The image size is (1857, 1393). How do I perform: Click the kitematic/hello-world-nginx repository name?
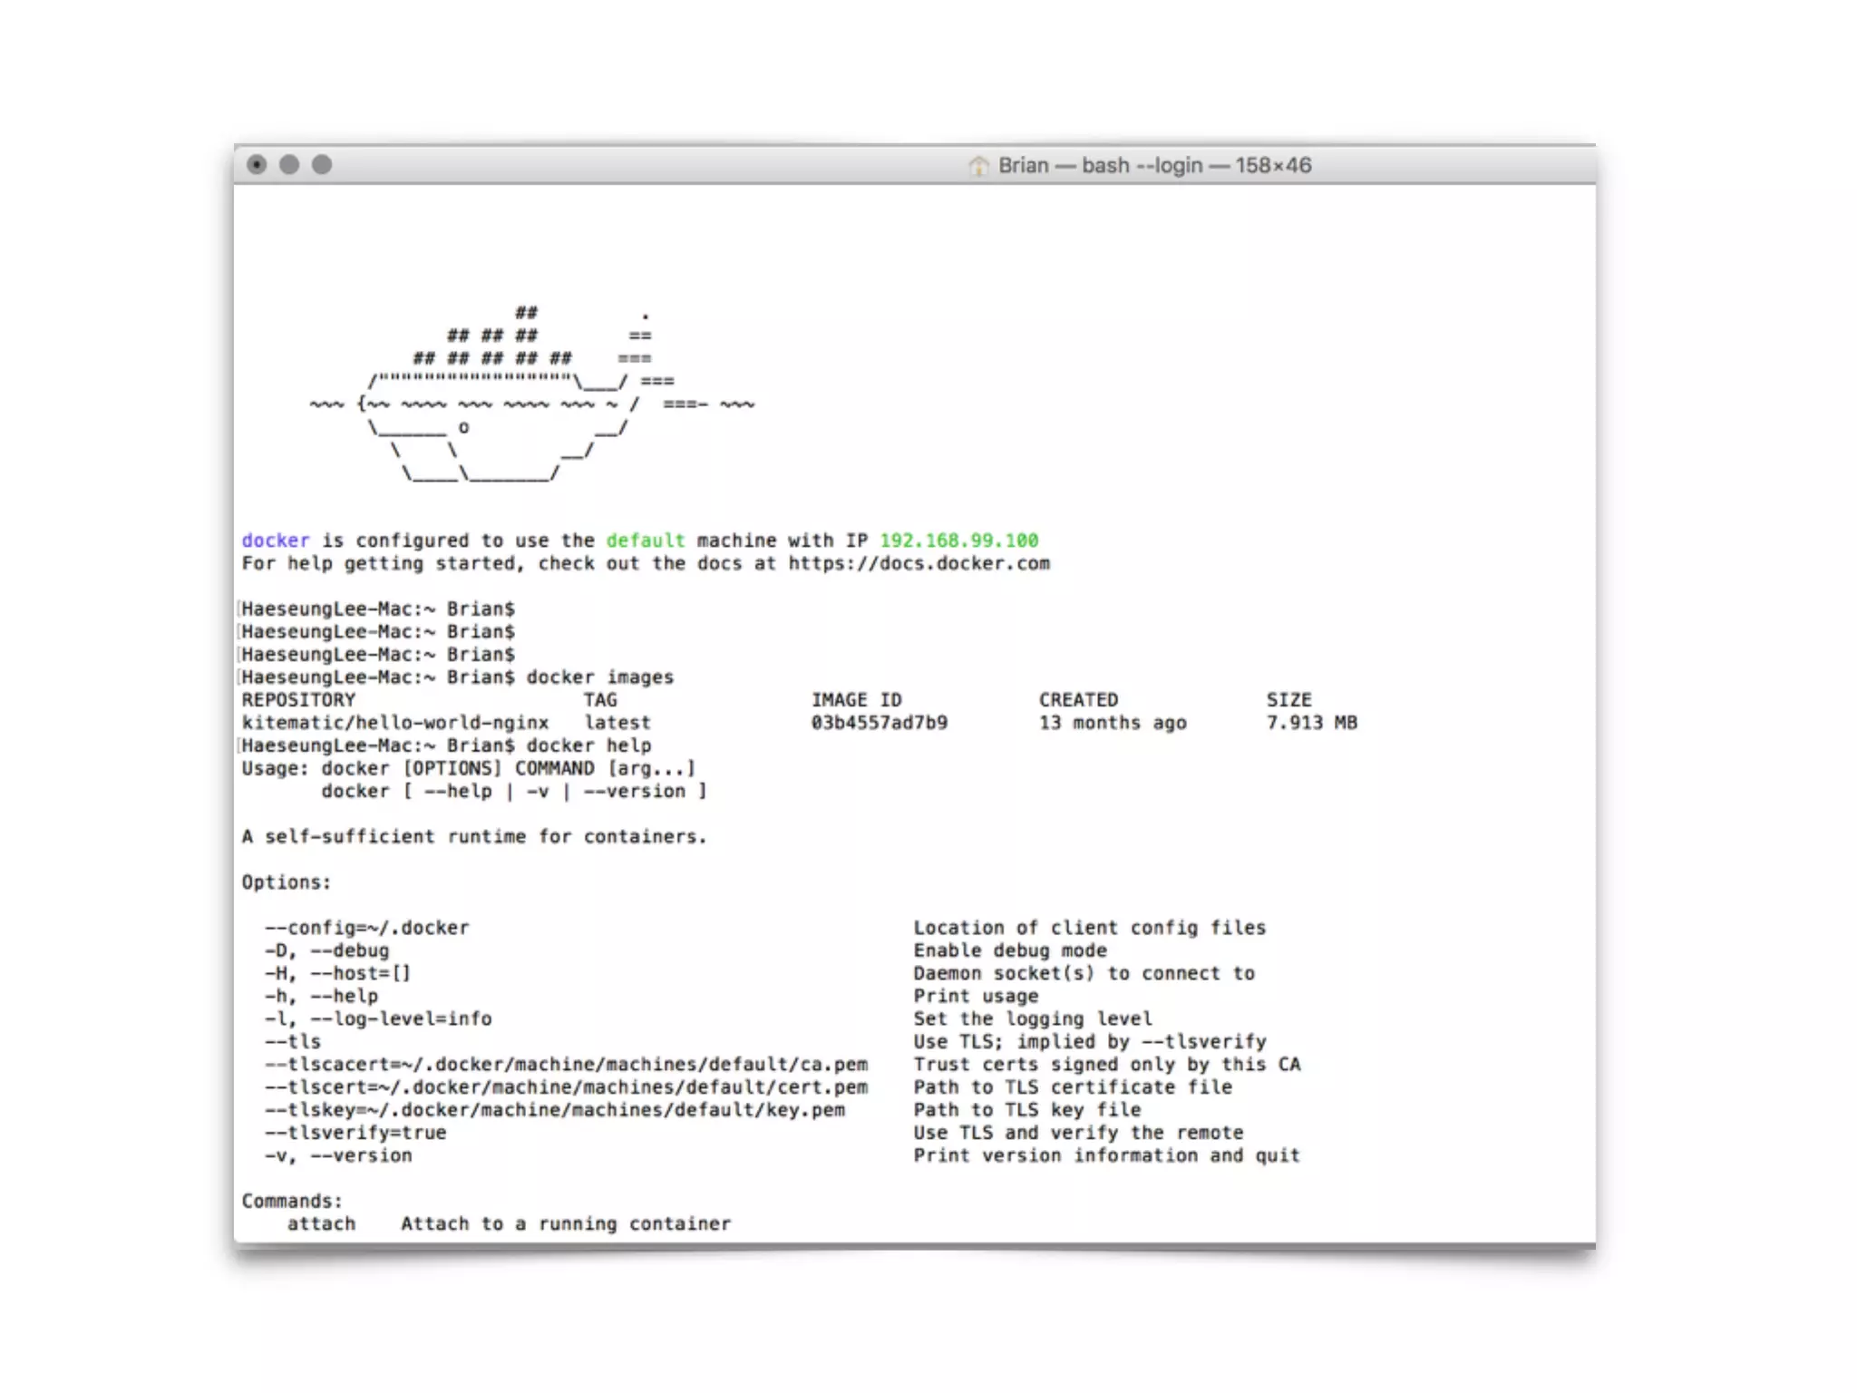395,723
